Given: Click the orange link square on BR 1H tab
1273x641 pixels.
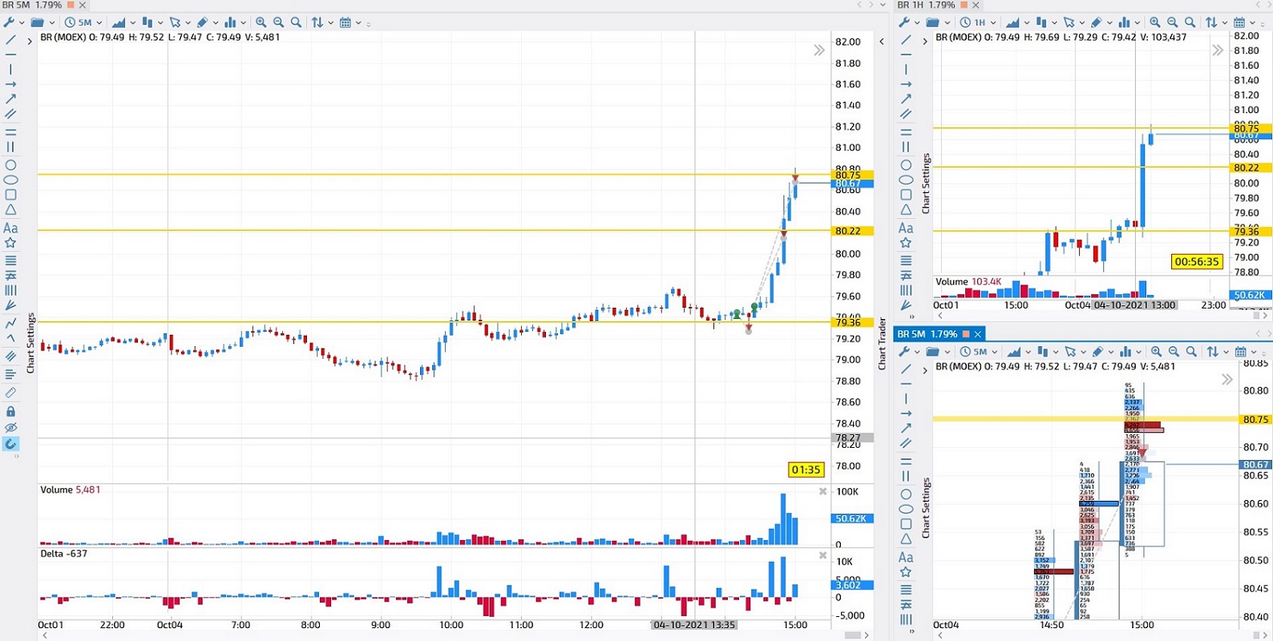Looking at the screenshot, I should click(x=964, y=5).
